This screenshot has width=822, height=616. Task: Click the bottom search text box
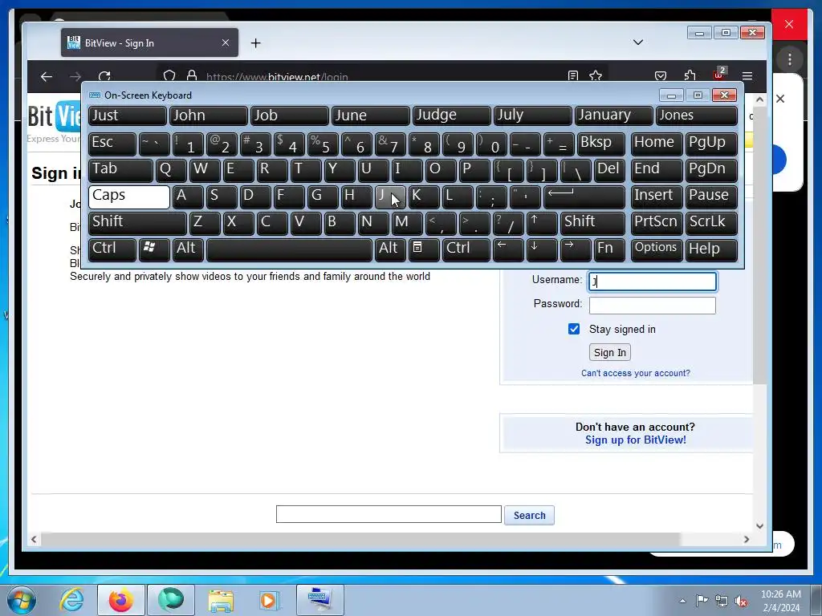(389, 514)
